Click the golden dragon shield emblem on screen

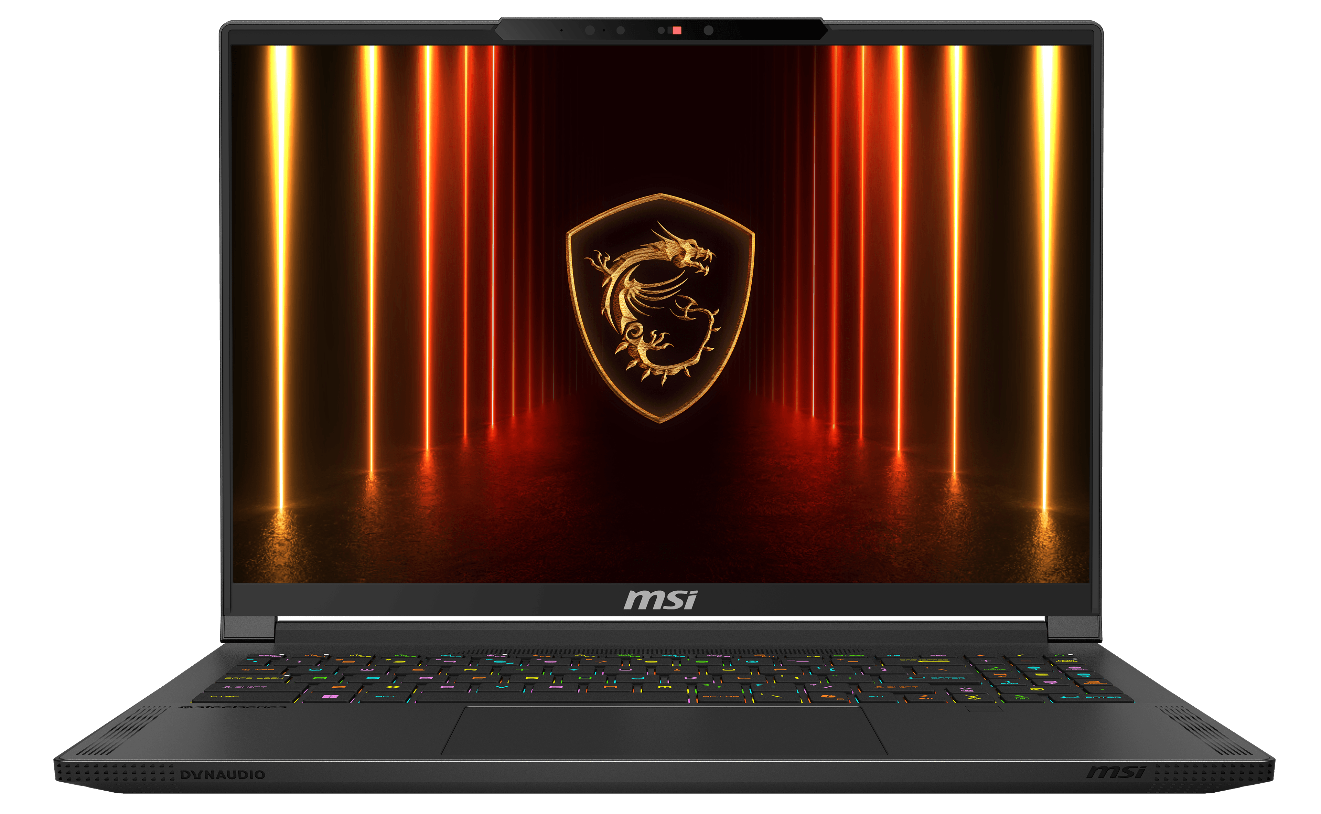click(x=661, y=308)
